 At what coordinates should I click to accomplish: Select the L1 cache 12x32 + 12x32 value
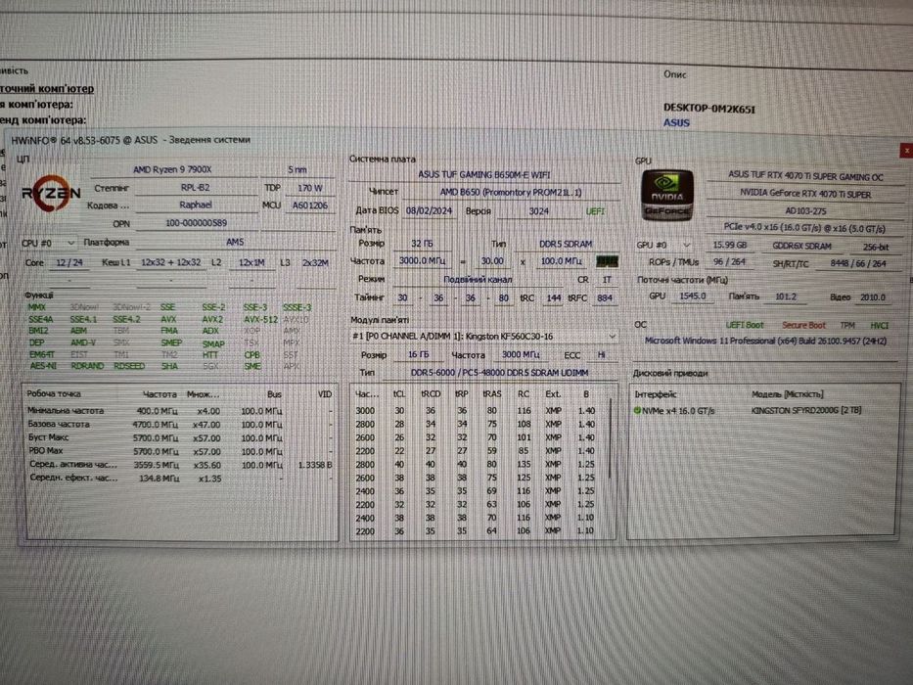[x=171, y=262]
